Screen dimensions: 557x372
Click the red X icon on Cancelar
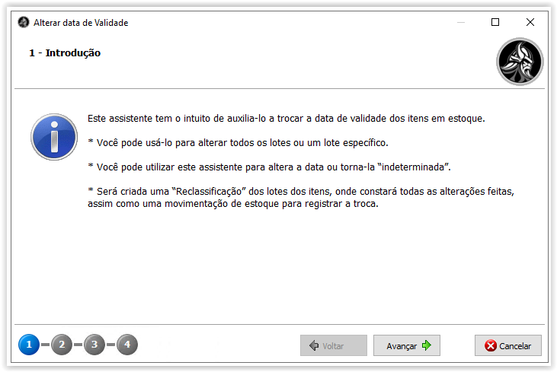click(491, 345)
